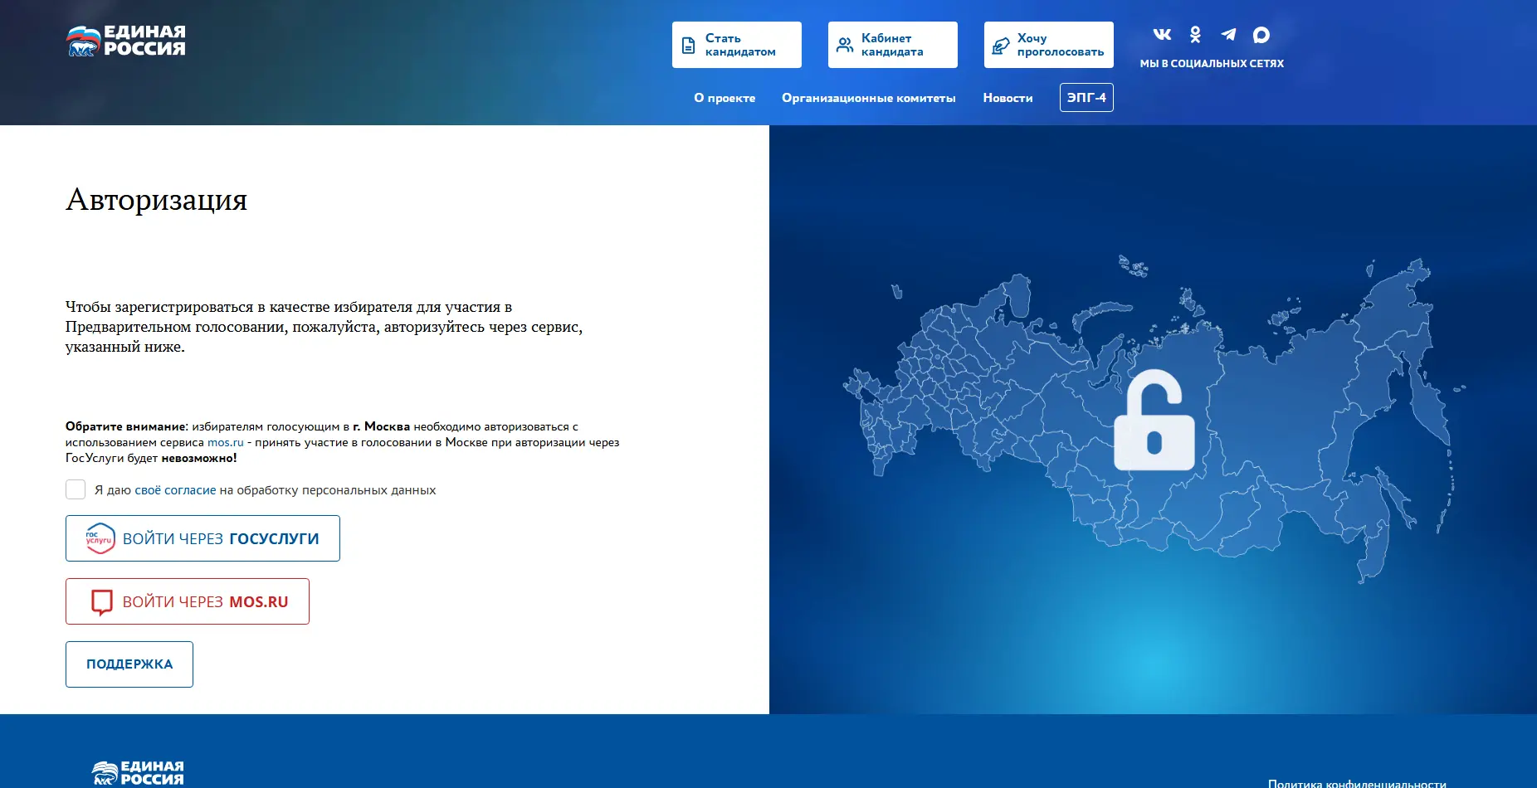Click the open padlock icon on map
This screenshot has height=788, width=1537.
1154,421
